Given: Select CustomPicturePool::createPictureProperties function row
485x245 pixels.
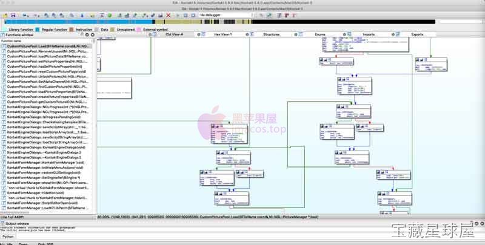Looking at the screenshot, I should tap(47, 97).
